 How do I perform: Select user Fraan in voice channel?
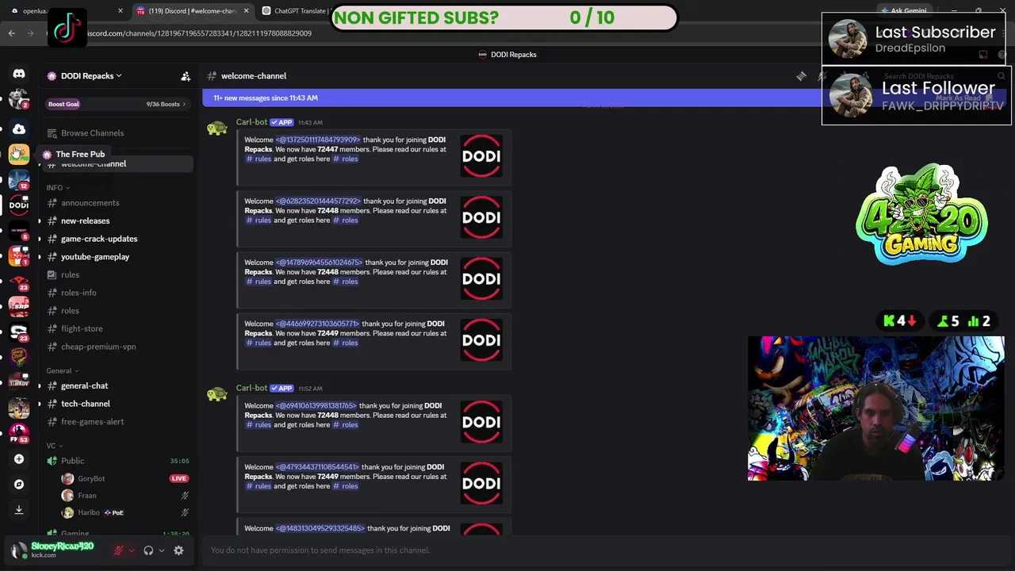125,496
